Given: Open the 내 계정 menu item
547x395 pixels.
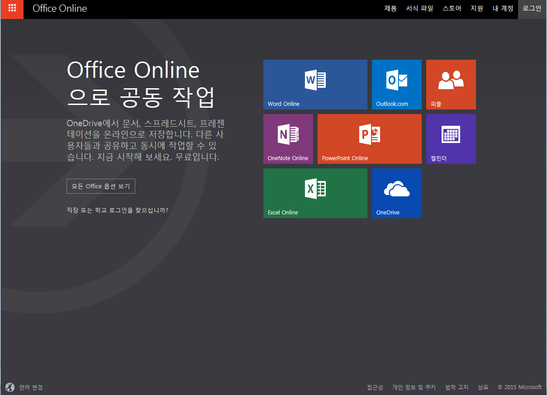Looking at the screenshot, I should click(503, 8).
